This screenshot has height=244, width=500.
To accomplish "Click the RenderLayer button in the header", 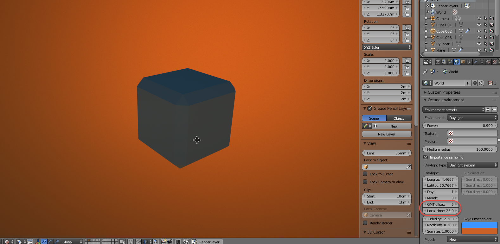I will coord(206,241).
